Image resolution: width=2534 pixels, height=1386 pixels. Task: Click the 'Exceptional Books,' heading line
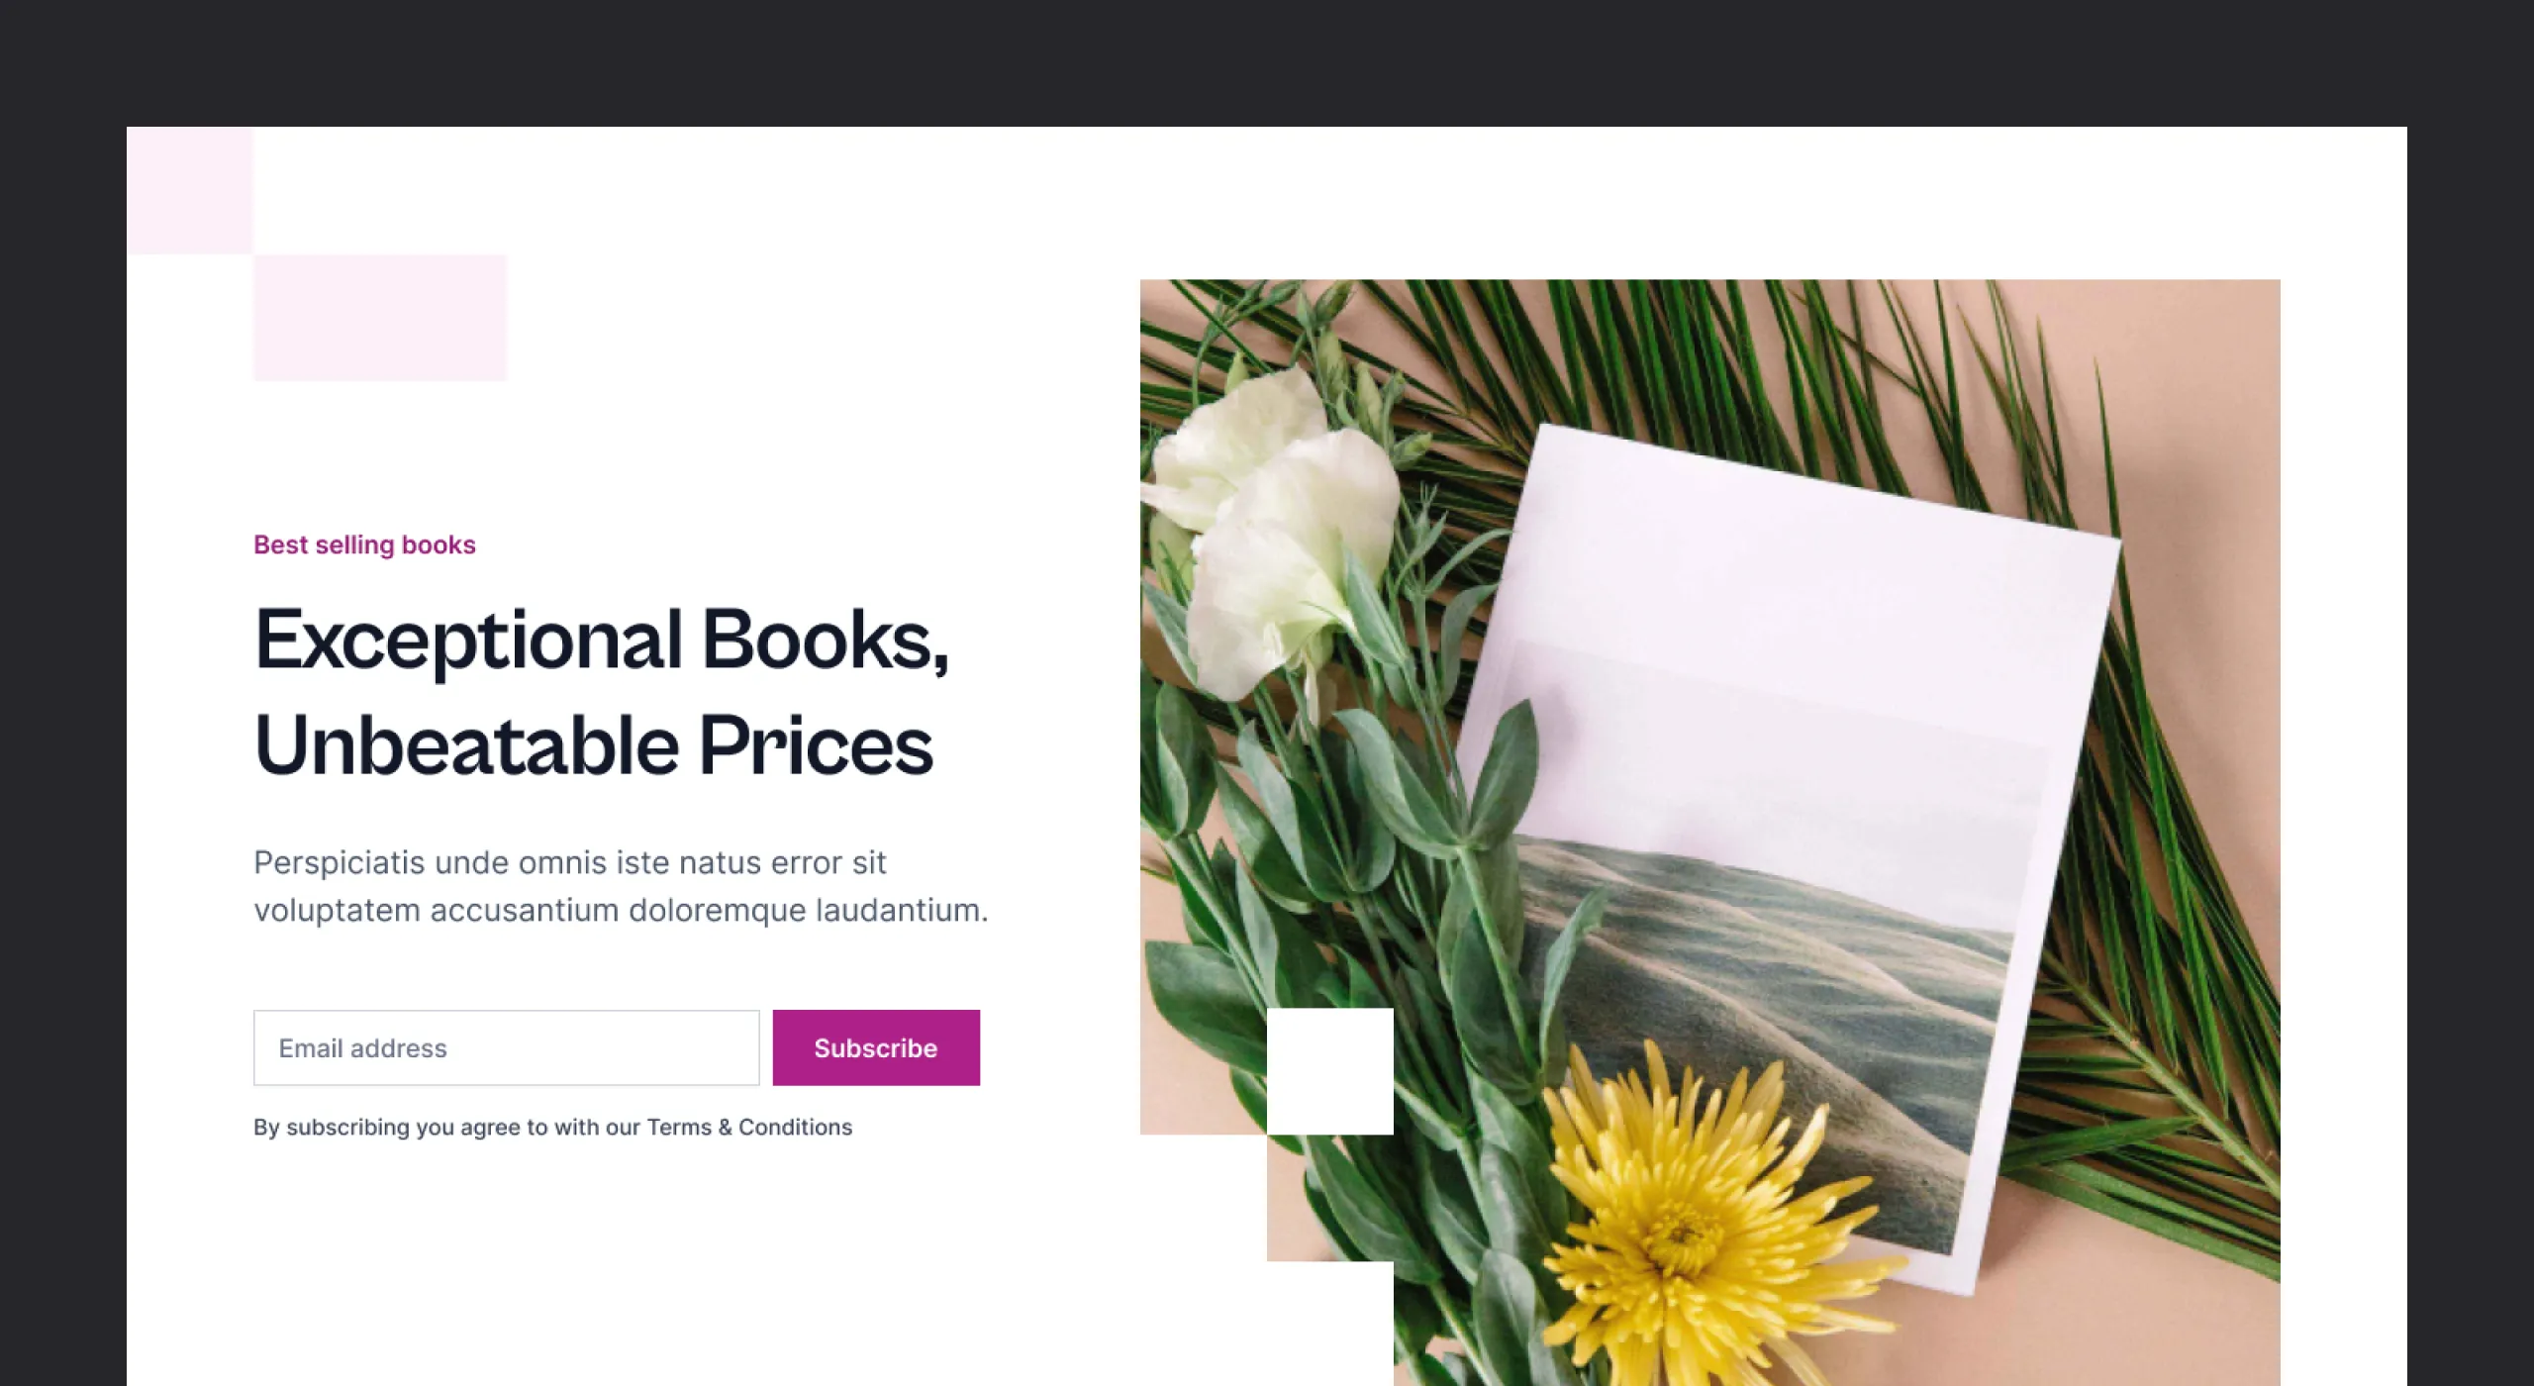coord(602,641)
